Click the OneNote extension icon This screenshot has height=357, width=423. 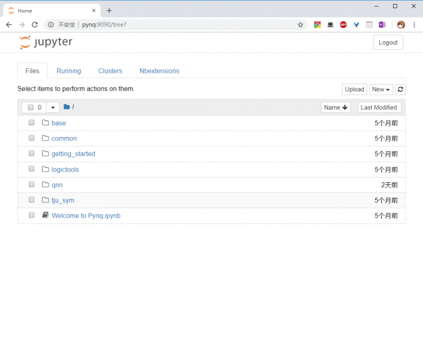coord(382,25)
